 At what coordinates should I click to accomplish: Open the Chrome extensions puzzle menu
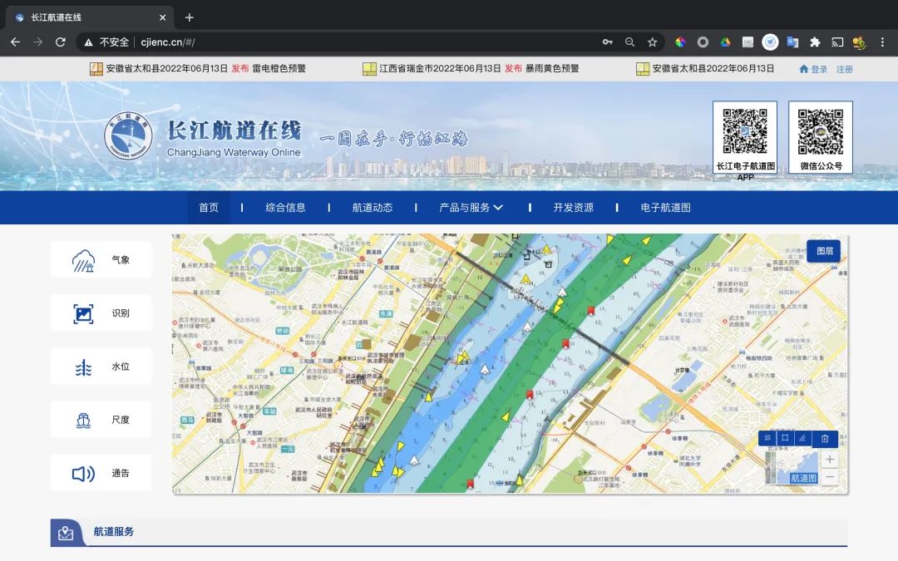[x=815, y=42]
